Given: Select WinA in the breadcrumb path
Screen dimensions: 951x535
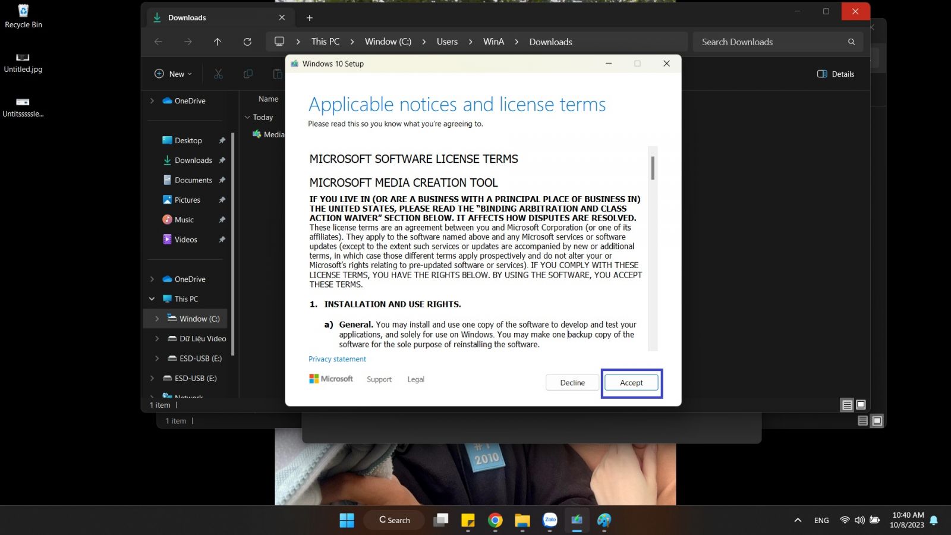Looking at the screenshot, I should (x=493, y=42).
